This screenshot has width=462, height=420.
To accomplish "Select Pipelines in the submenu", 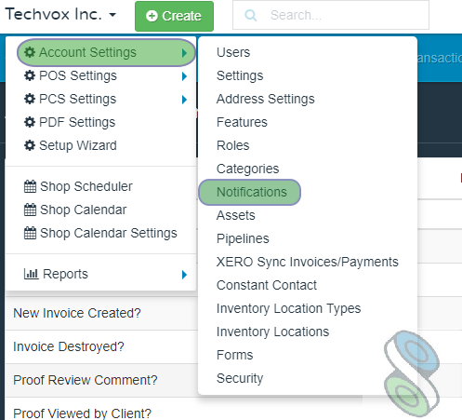I will click(x=243, y=238).
